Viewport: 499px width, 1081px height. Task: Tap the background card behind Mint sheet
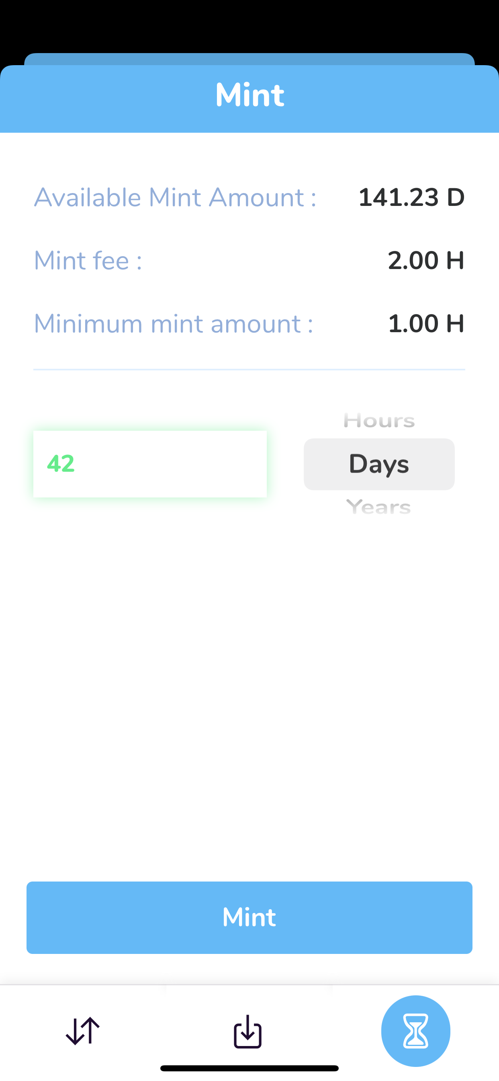pyautogui.click(x=249, y=59)
